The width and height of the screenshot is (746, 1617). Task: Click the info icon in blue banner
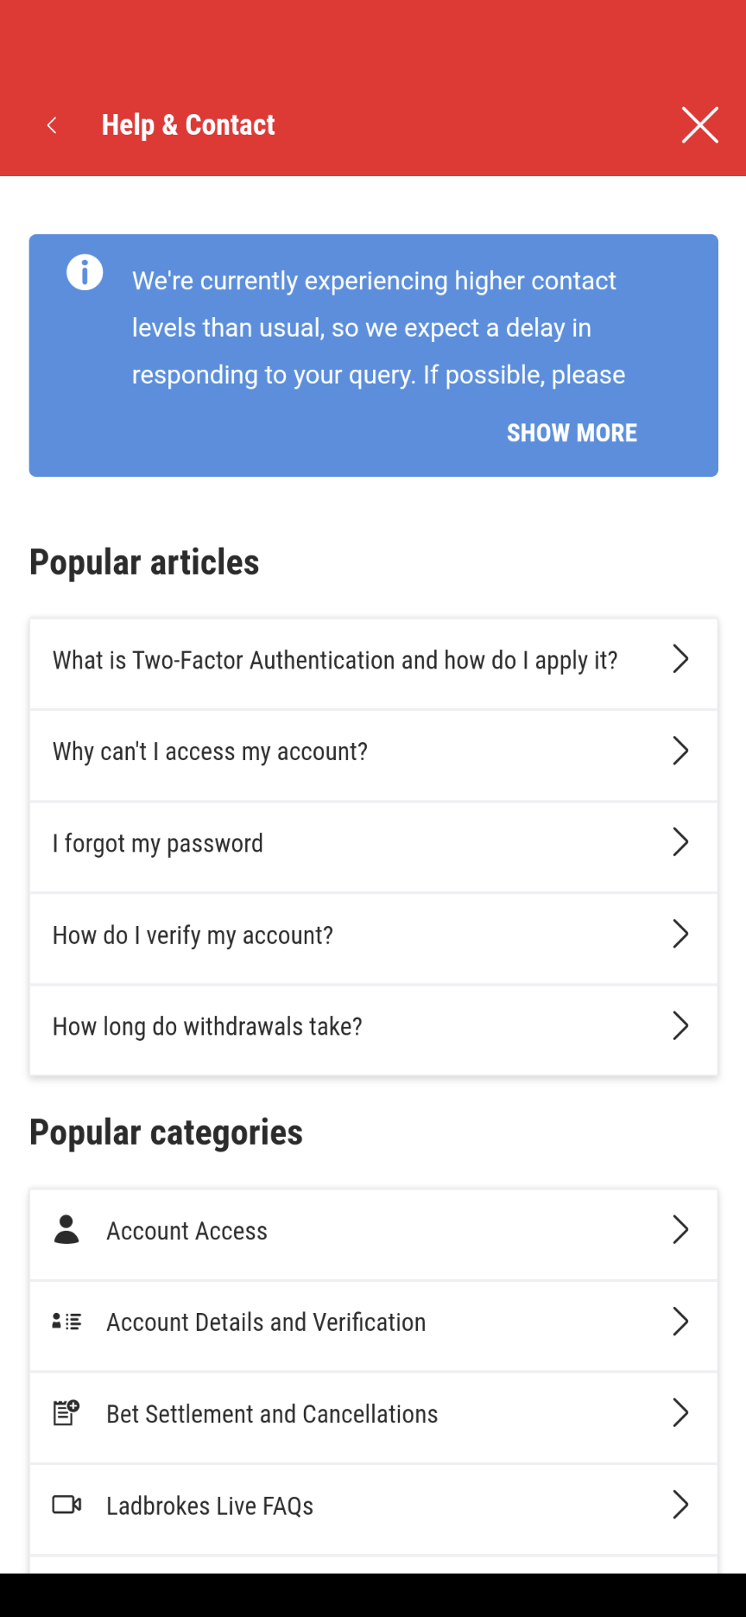(85, 273)
